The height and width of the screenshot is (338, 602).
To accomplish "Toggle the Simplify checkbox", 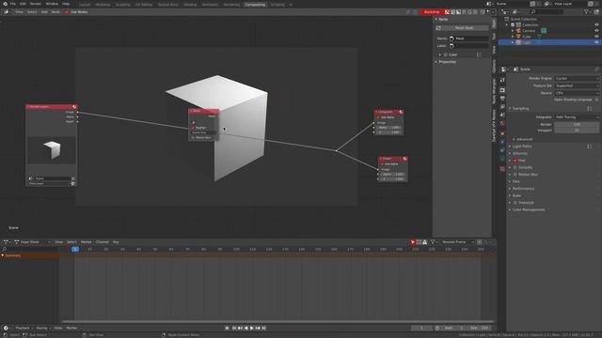I will [x=515, y=167].
